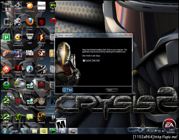Select the KANE&LY... game icon
This screenshot has height=140, width=179.
pos(30,55)
